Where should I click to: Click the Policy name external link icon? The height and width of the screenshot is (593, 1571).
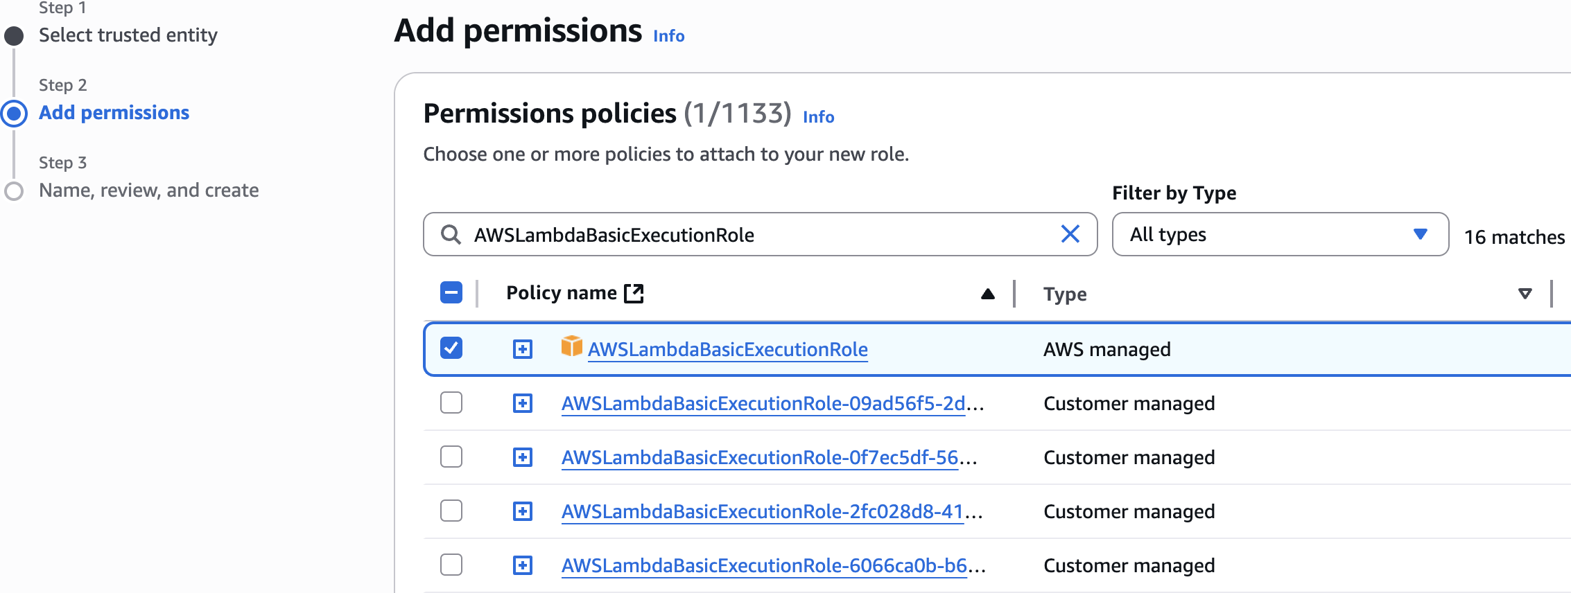click(634, 293)
